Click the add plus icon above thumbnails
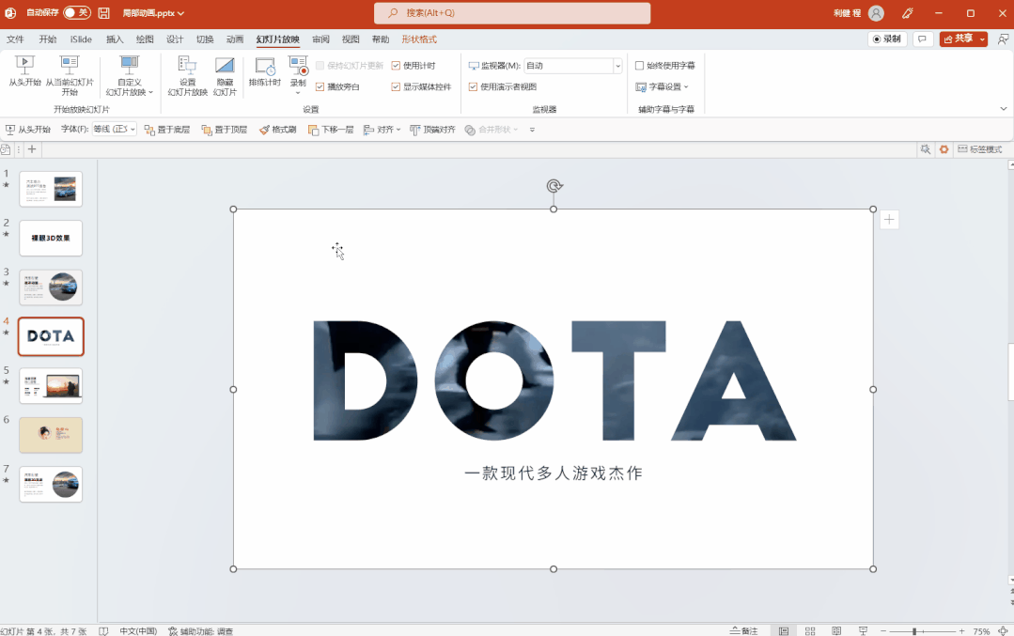The width and height of the screenshot is (1014, 636). tap(32, 149)
